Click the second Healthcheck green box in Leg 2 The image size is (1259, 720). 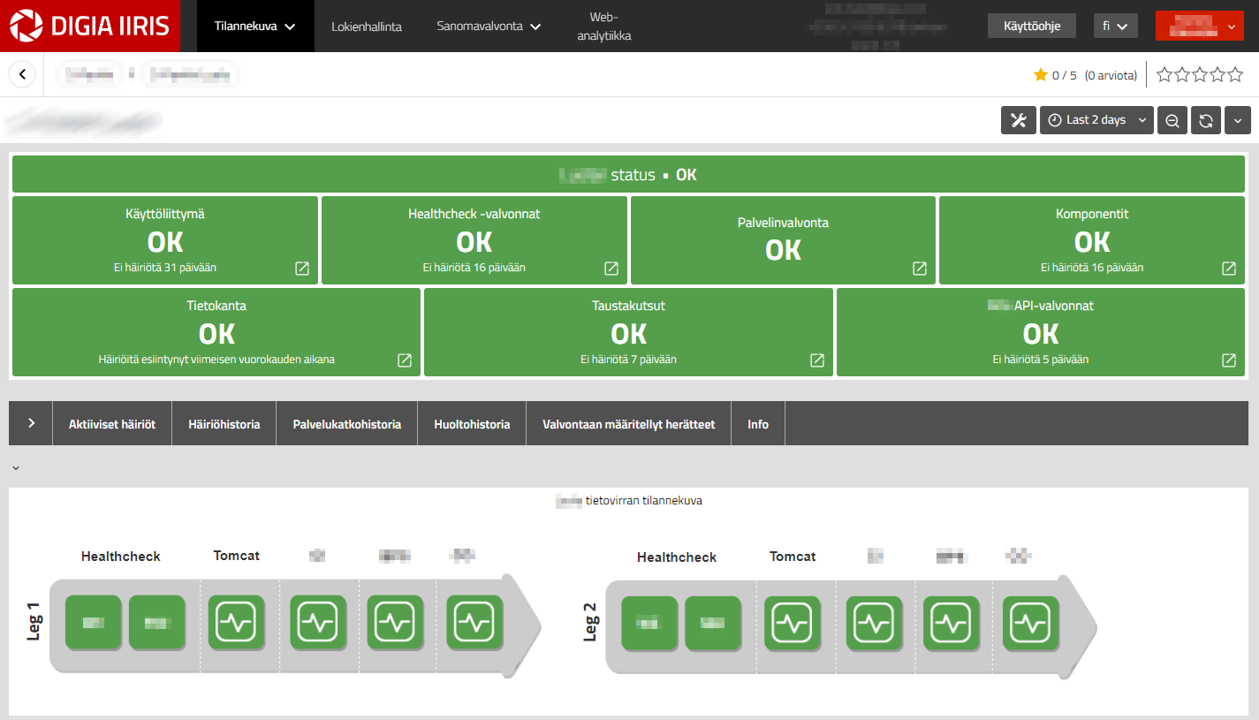(x=713, y=624)
